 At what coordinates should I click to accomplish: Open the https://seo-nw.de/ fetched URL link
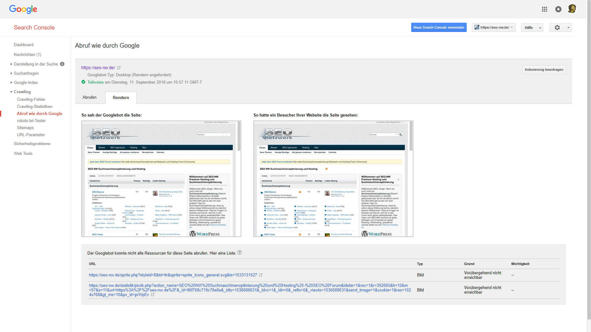tap(98, 68)
